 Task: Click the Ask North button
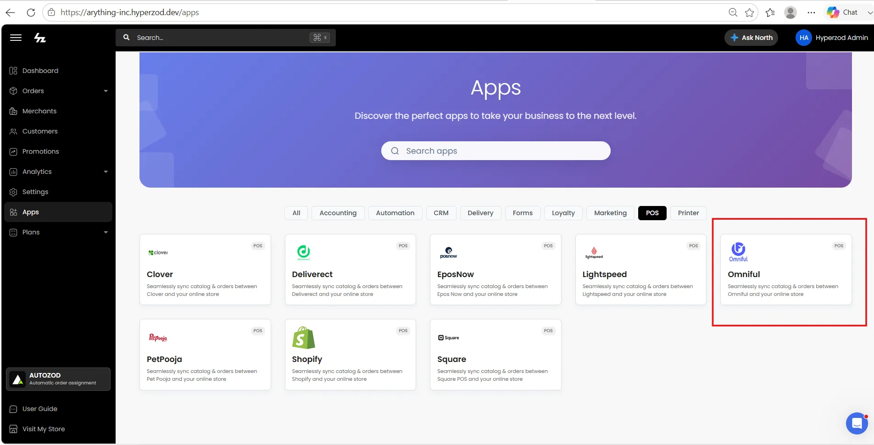click(751, 38)
